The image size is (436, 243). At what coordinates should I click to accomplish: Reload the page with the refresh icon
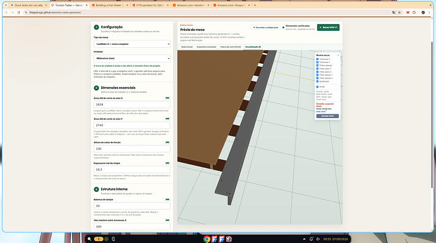pos(18,13)
